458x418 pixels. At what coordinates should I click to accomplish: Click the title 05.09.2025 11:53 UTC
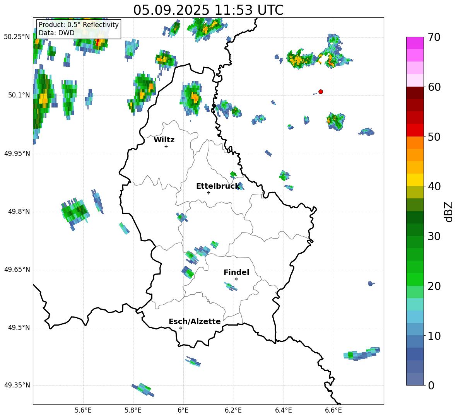point(208,10)
